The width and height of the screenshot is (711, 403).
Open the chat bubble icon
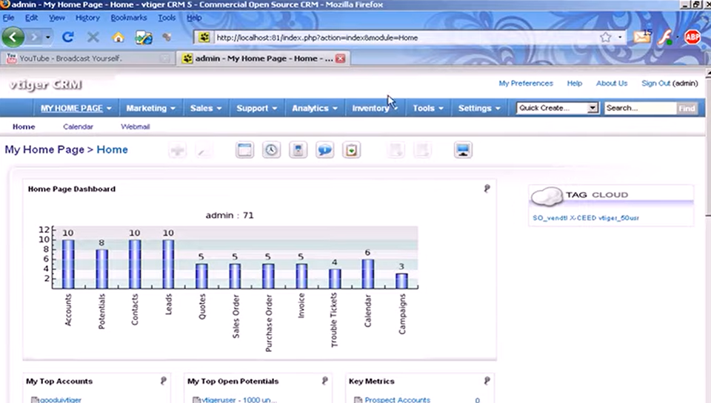pos(324,150)
